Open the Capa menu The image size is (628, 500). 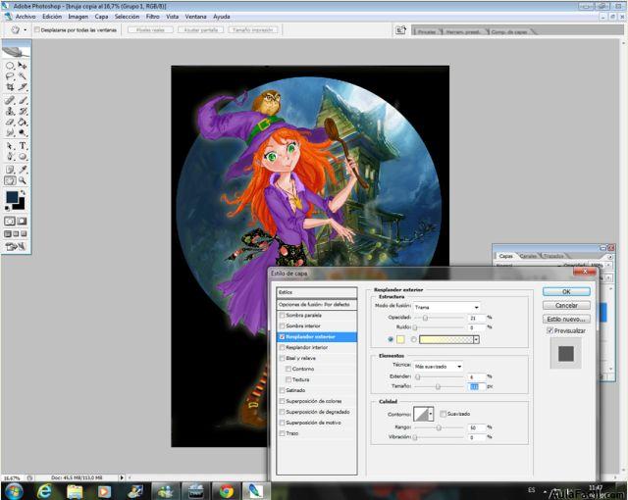click(x=101, y=17)
